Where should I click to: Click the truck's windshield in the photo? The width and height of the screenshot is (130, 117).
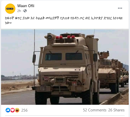point(64,57)
